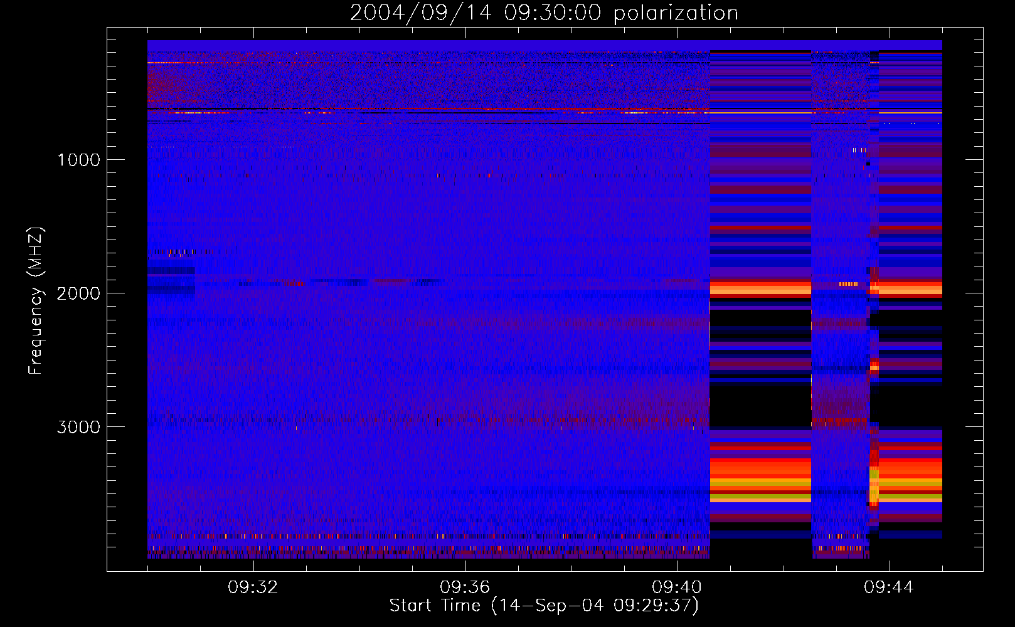Select the 1000 frequency axis label
The width and height of the screenshot is (1015, 627).
coord(78,160)
